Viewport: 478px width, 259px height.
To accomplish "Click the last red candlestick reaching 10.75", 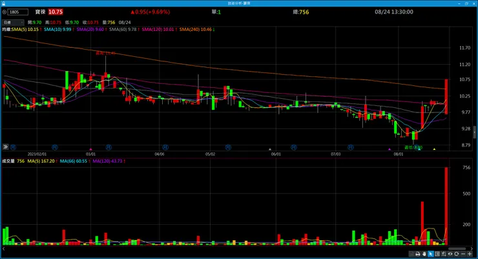I will coord(446,97).
